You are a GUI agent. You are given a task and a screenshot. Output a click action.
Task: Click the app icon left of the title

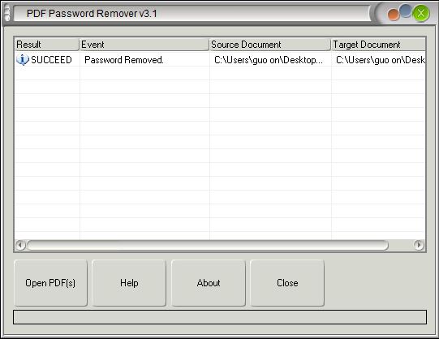[x=7, y=13]
